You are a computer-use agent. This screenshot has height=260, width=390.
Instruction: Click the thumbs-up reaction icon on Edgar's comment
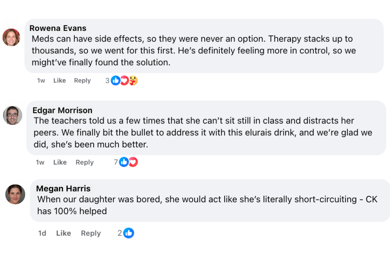tap(124, 162)
